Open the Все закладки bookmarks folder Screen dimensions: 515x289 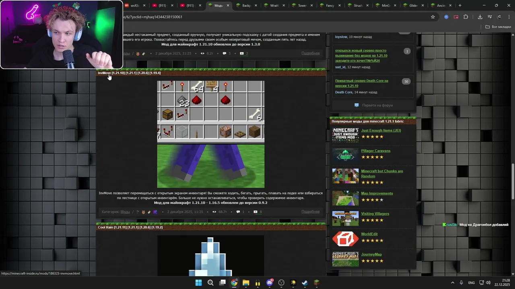click(x=498, y=27)
